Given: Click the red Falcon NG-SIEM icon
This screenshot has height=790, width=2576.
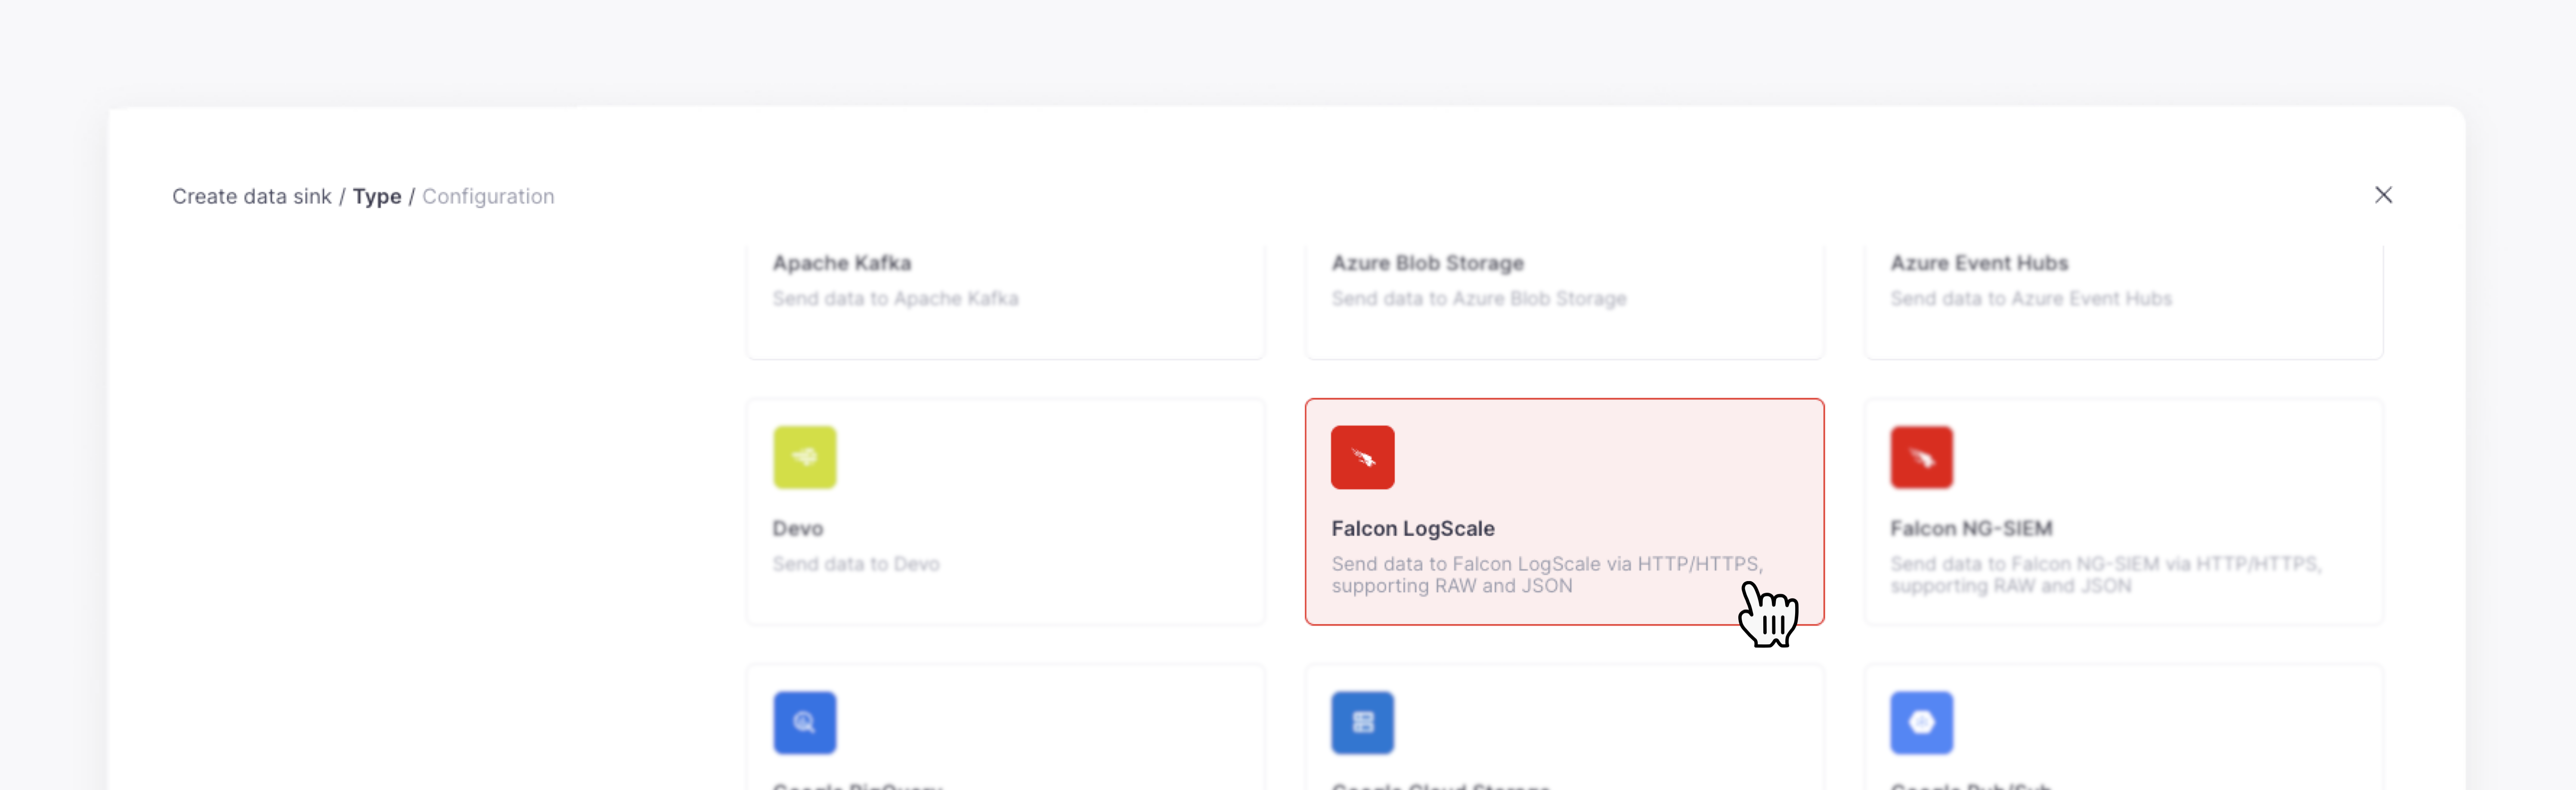Looking at the screenshot, I should pos(1920,457).
